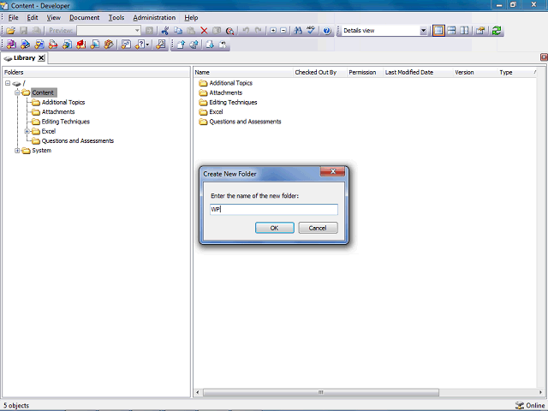The image size is (548, 411).
Task: Open the Document menu
Action: (x=84, y=17)
